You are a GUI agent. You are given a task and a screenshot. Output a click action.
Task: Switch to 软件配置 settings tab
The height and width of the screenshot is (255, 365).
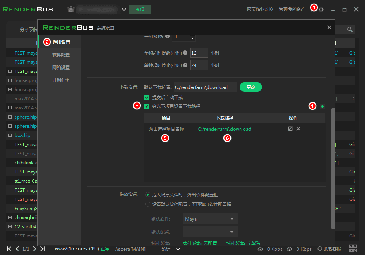pos(61,55)
